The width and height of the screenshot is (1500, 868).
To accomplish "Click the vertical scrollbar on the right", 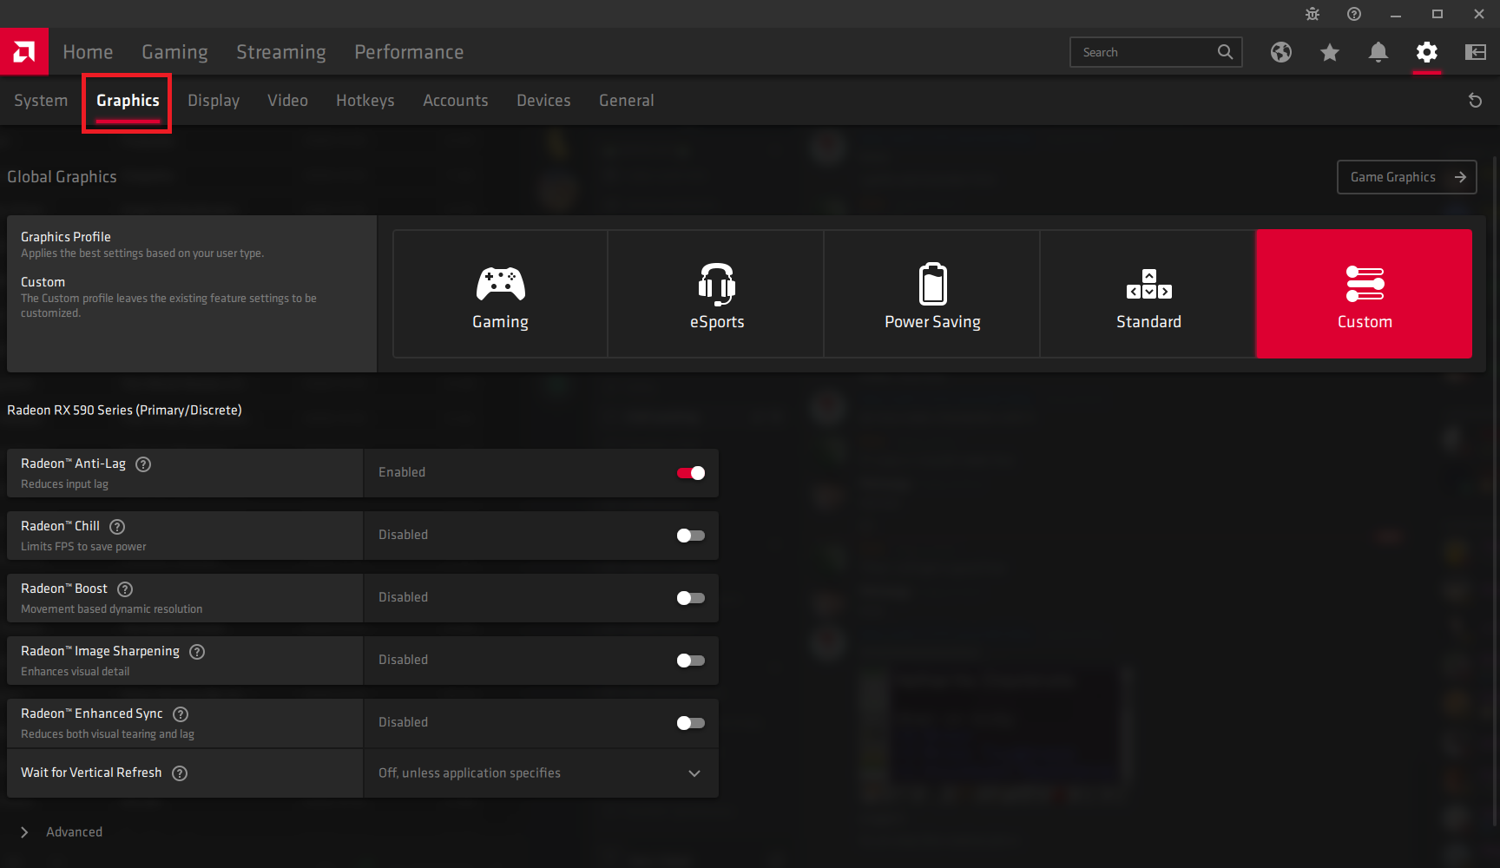I will click(x=1495, y=490).
